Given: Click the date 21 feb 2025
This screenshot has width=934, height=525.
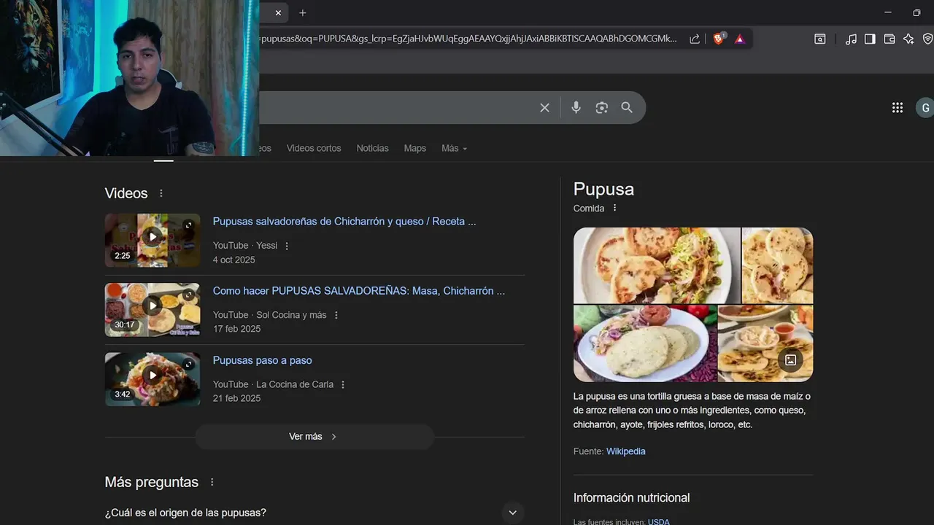Looking at the screenshot, I should point(236,398).
